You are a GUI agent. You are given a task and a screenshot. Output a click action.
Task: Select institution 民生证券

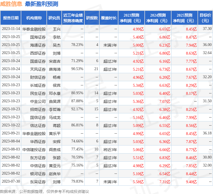(x=38, y=93)
